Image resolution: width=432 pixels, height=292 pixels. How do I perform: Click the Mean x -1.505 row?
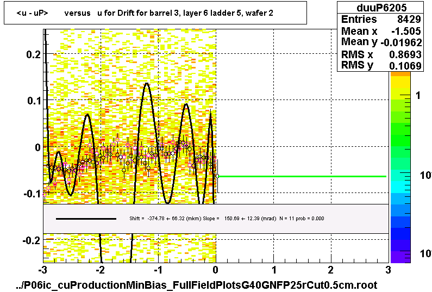pyautogui.click(x=381, y=31)
